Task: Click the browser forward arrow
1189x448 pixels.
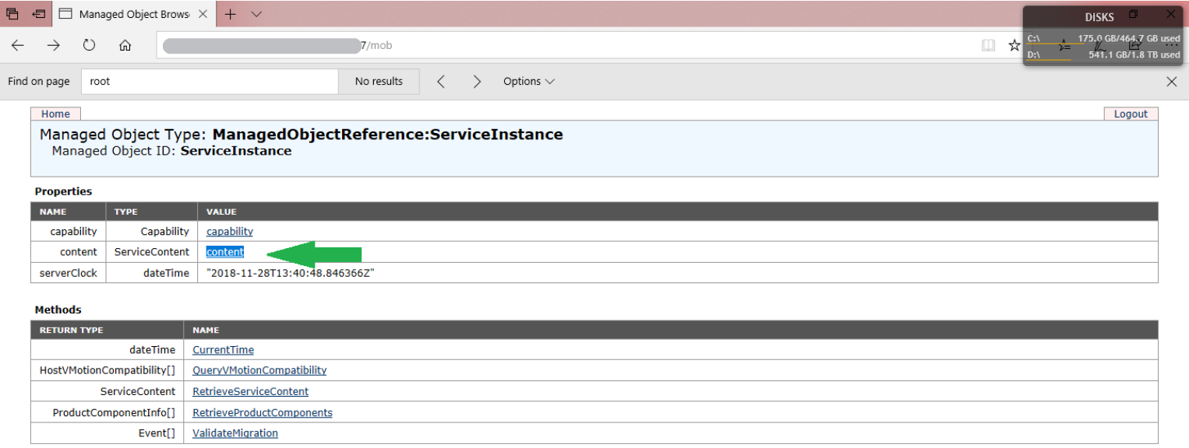Action: pos(53,45)
